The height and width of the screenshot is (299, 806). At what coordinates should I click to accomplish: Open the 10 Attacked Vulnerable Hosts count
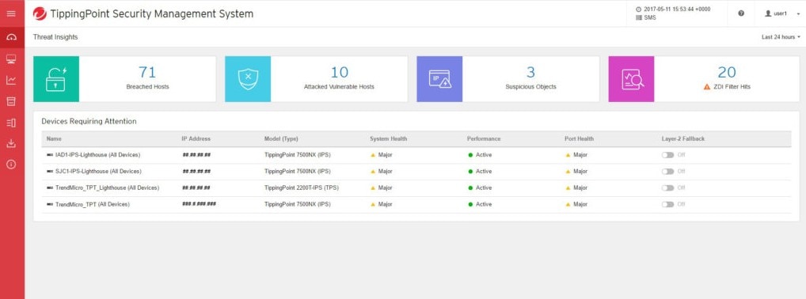click(339, 73)
